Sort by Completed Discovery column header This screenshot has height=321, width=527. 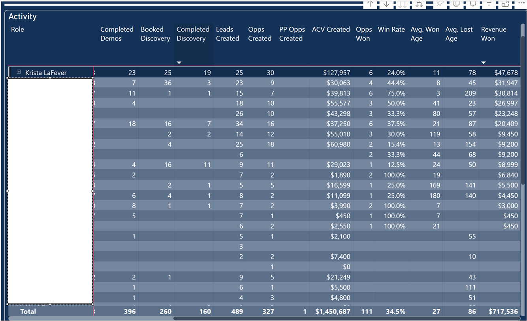tap(193, 34)
